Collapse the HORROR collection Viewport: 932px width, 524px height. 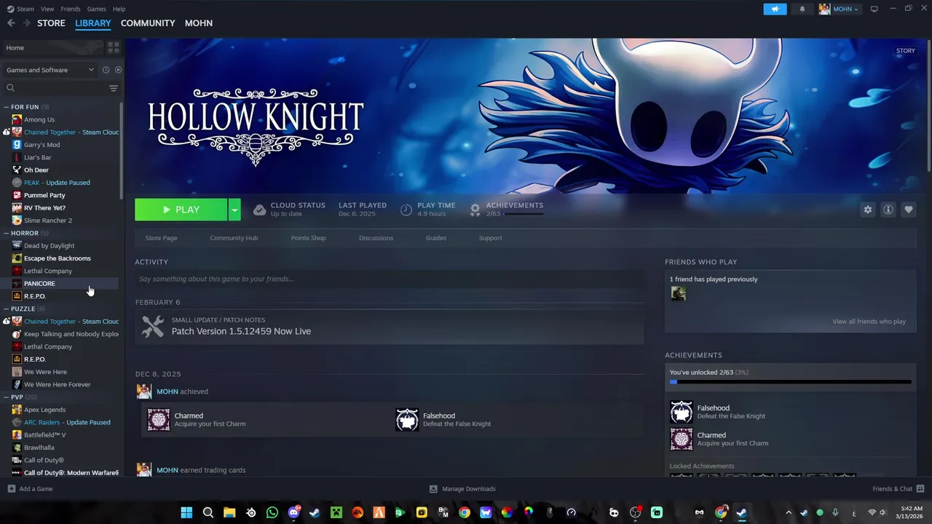click(6, 233)
